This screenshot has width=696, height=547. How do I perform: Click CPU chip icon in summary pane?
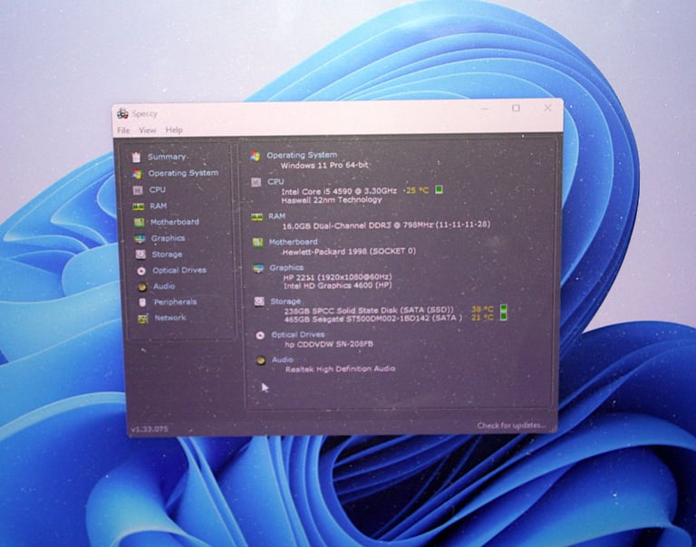256,182
